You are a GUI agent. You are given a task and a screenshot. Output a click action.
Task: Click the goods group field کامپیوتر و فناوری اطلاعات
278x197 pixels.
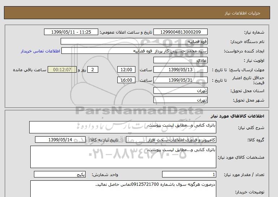click(x=171, y=140)
